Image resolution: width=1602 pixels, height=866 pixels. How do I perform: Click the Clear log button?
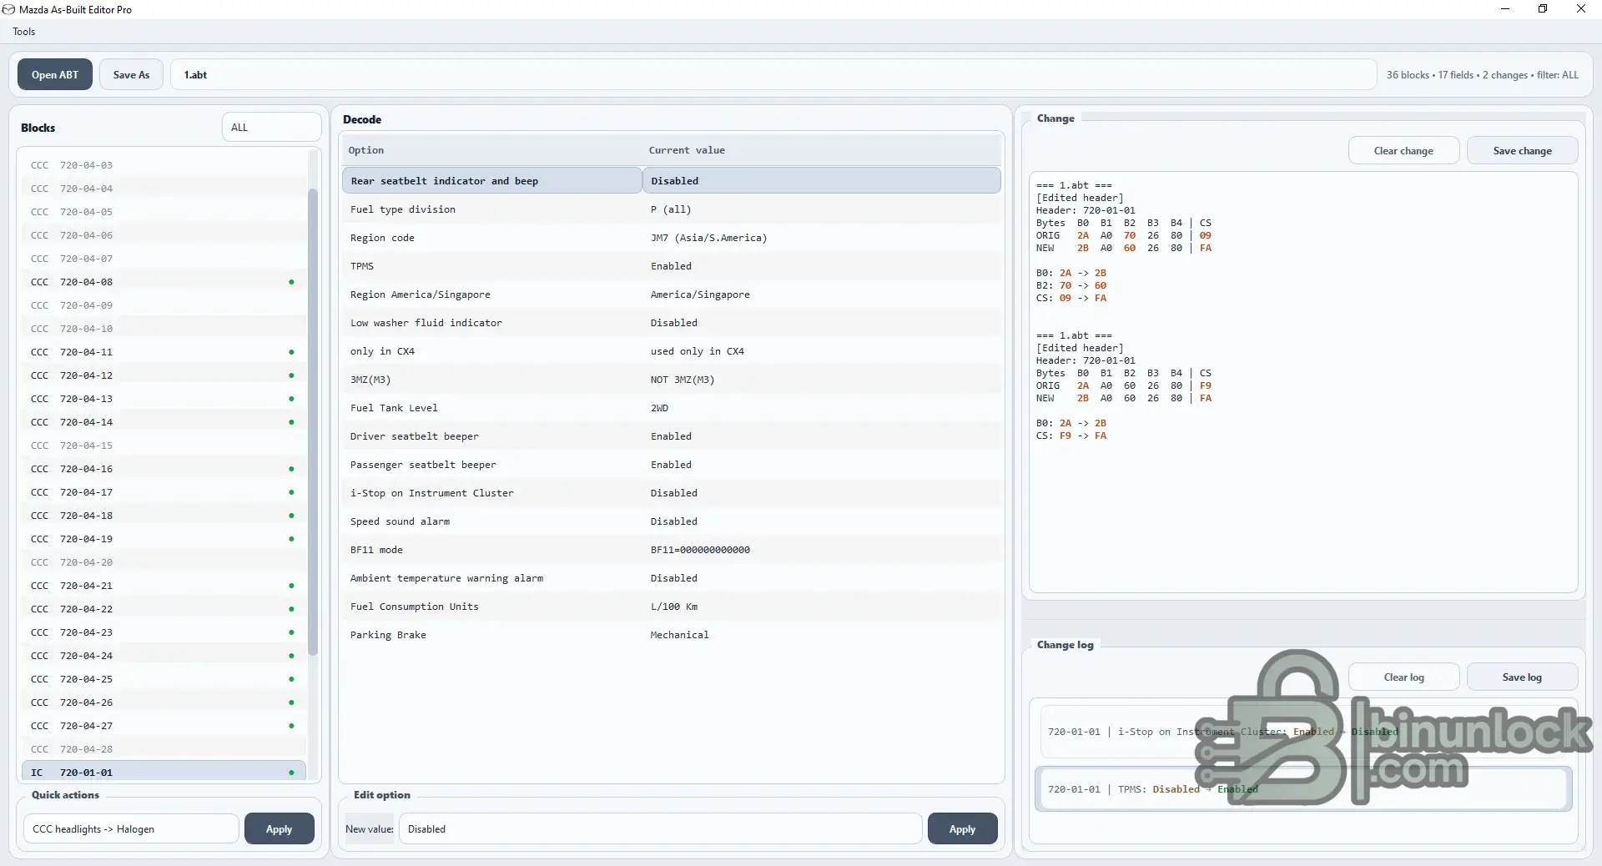click(1403, 677)
